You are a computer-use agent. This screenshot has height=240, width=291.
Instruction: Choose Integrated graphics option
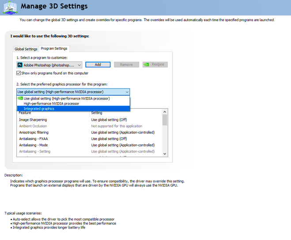pos(73,109)
